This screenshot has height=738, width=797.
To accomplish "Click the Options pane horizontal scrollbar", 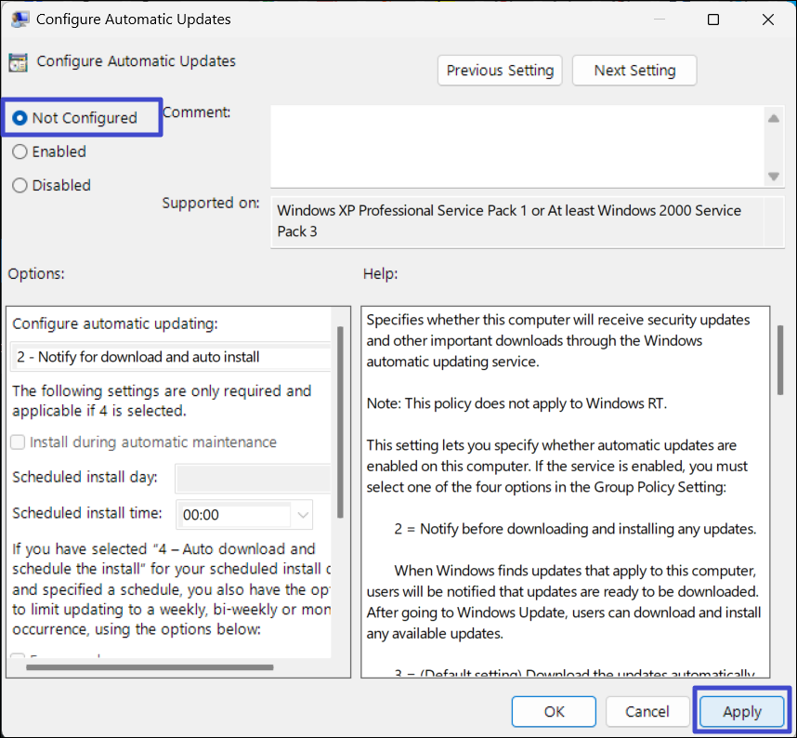I will point(139,666).
